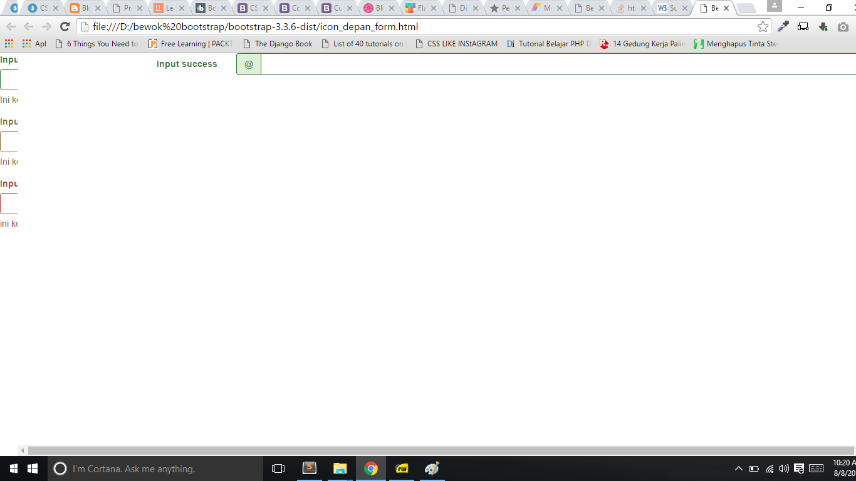Open 'Menghapus Tinta' bookmark
The image size is (856, 481).
[x=737, y=44]
